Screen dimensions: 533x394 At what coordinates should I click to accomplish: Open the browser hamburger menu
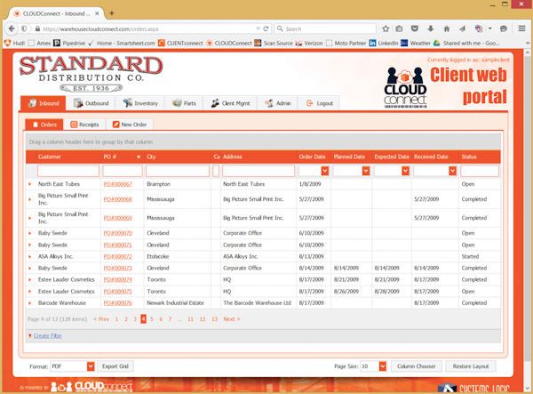pyautogui.click(x=521, y=28)
